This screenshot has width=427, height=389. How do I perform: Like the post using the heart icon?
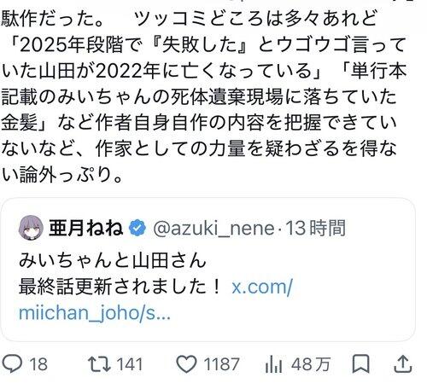point(186,364)
